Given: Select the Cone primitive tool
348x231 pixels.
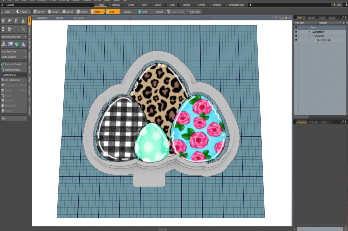Looking at the screenshot, I should tap(23, 21).
